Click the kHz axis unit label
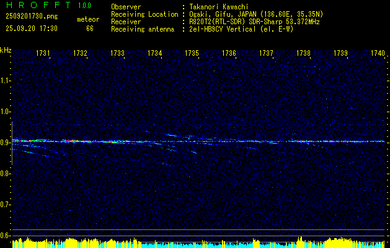This screenshot has width=390, height=248. coord(6,50)
